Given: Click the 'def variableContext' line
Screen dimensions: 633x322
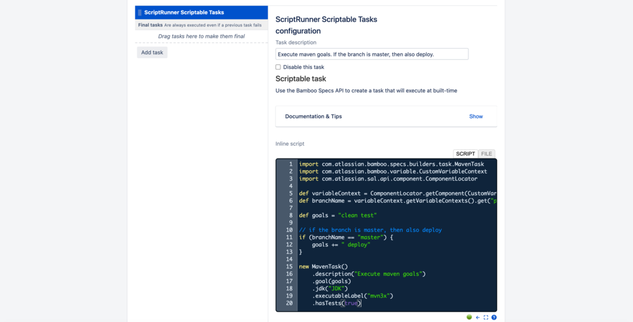Looking at the screenshot, I should [x=398, y=194].
